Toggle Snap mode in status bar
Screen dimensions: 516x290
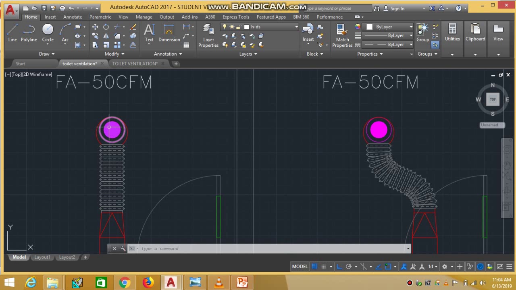click(x=323, y=266)
